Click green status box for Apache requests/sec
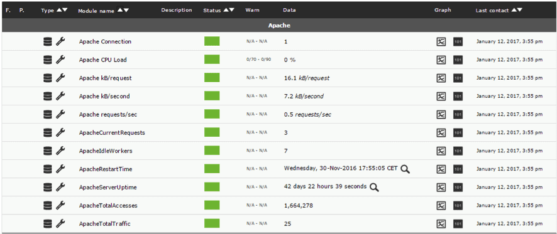Image resolution: width=557 pixels, height=234 pixels. (x=212, y=114)
